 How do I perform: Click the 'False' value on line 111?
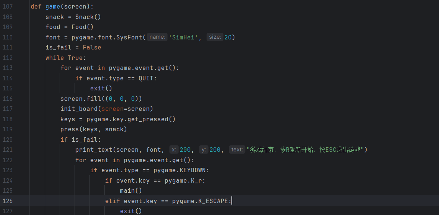pyautogui.click(x=92, y=48)
